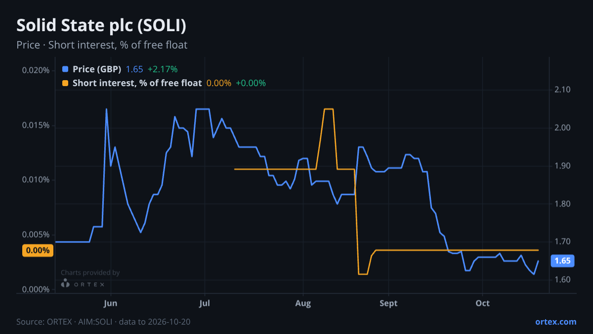Click the blue Price legend color square
The image size is (593, 334).
[65, 69]
